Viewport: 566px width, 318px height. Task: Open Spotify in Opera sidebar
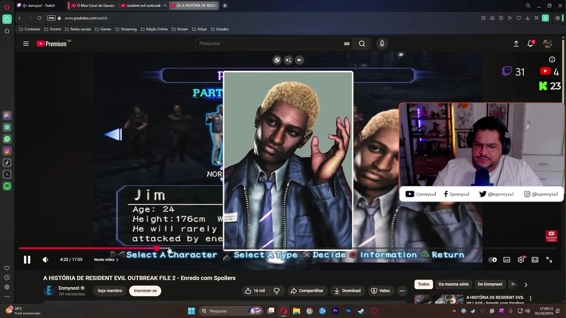(7, 186)
